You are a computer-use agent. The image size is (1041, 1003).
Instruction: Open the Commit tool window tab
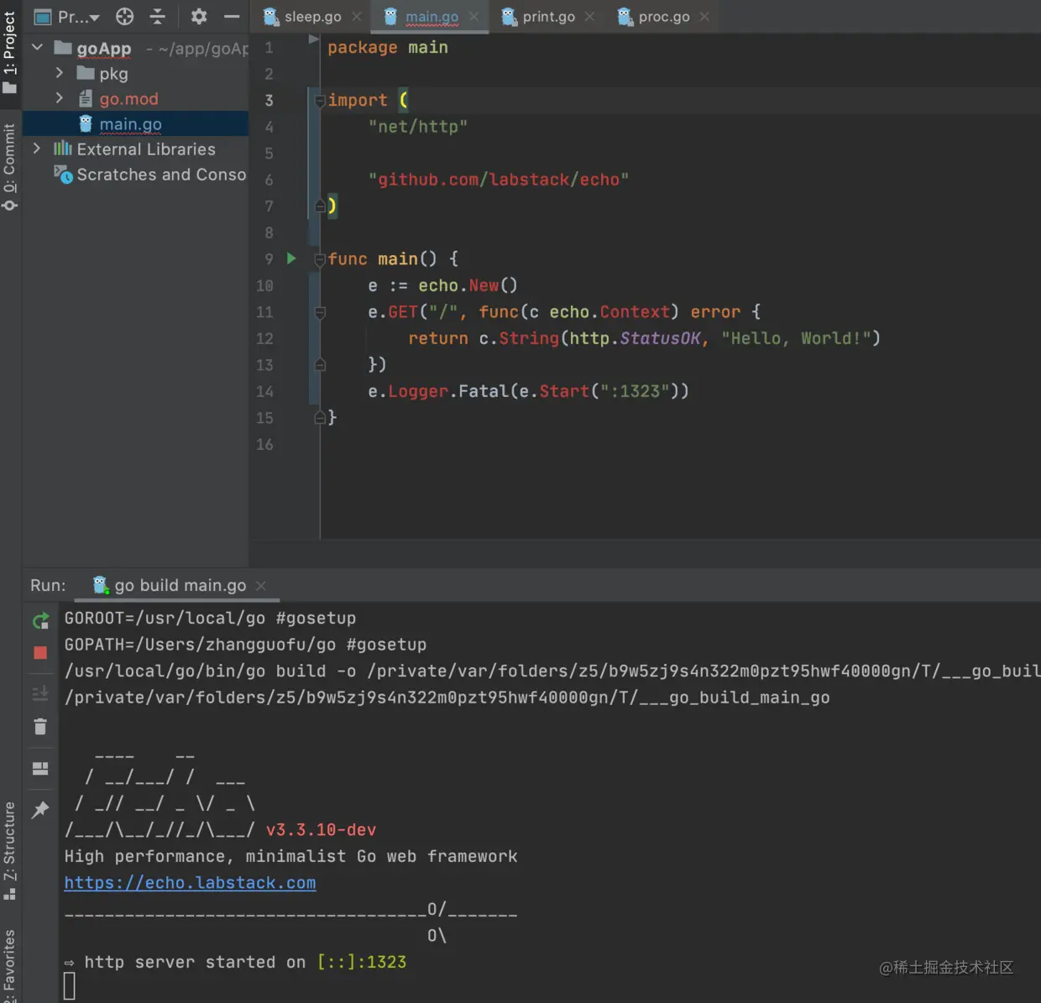point(10,166)
